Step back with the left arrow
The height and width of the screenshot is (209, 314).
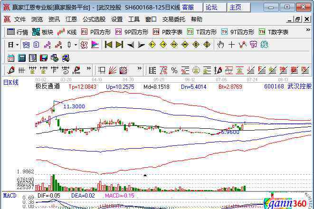tap(131, 45)
